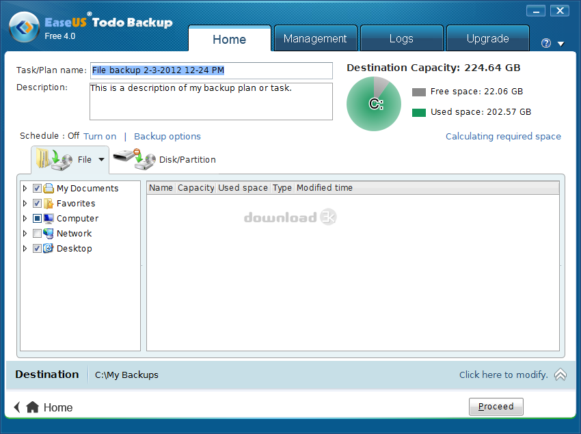Open the File type dropdown arrow
The width and height of the screenshot is (581, 434).
pos(102,160)
